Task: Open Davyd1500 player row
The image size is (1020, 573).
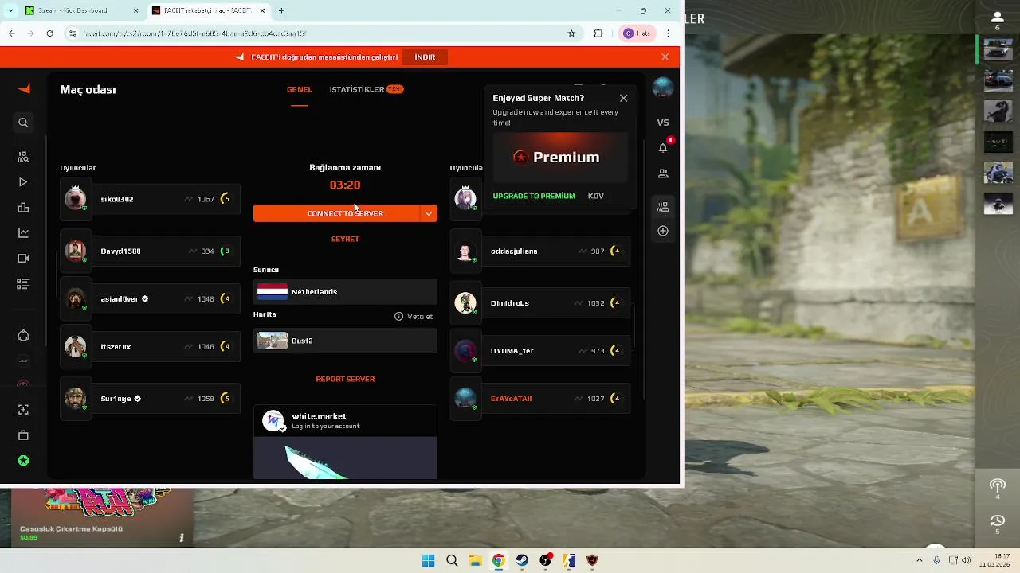Action: tap(151, 251)
